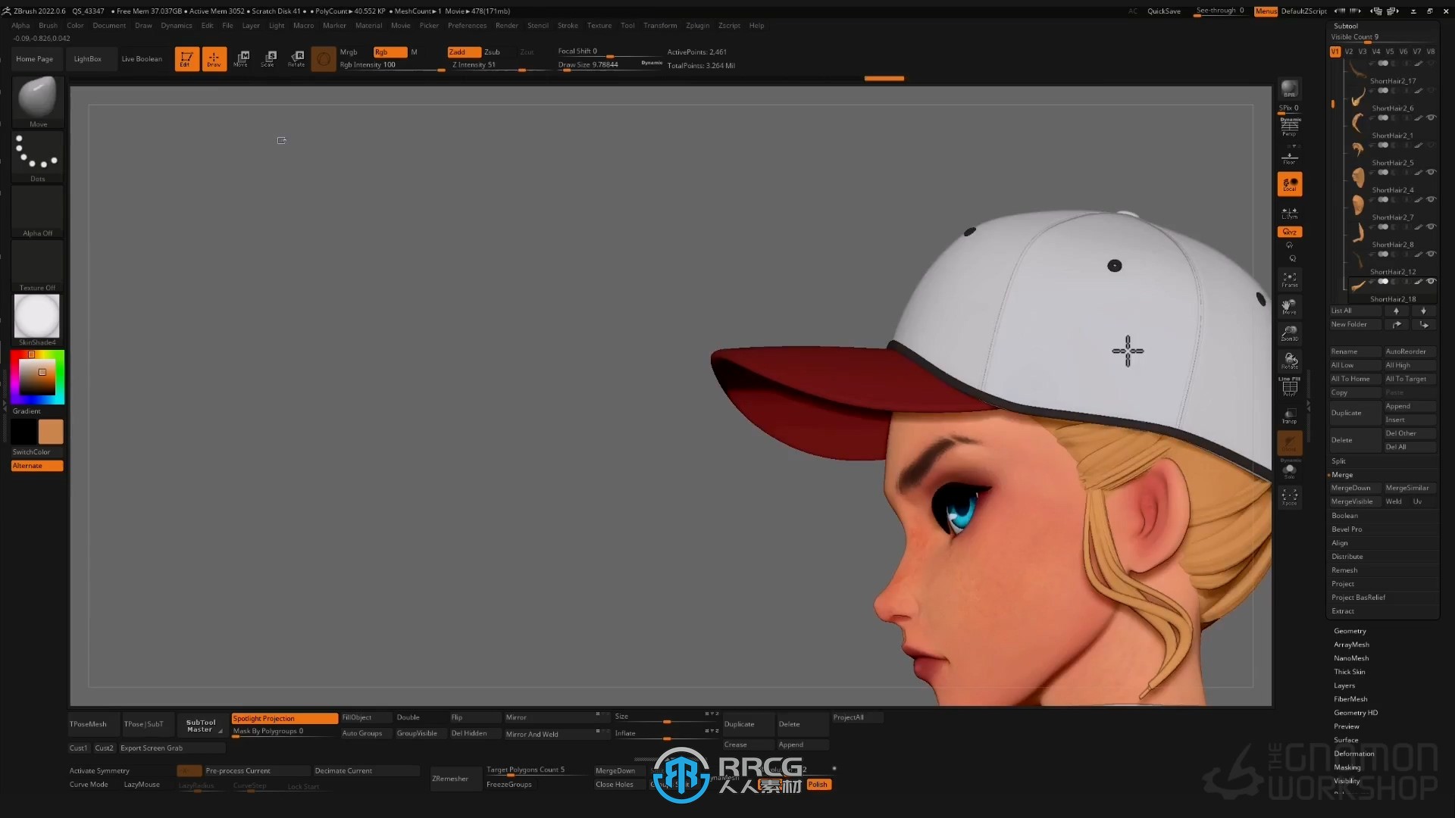The image size is (1455, 818).
Task: Toggle Transp transparency mode
Action: 1289,416
